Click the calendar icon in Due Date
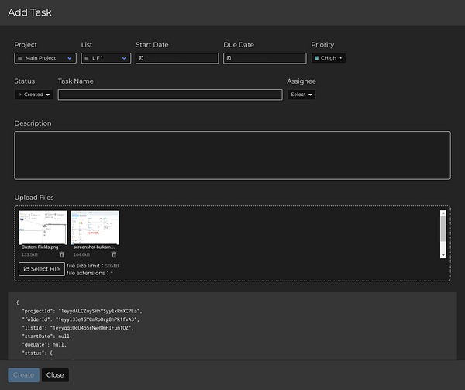The height and width of the screenshot is (390, 465). (x=229, y=58)
